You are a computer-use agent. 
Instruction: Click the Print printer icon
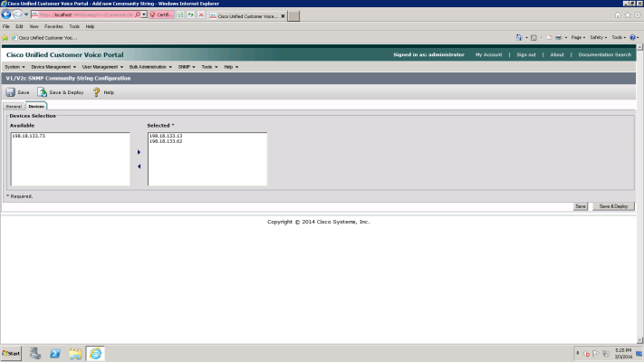click(x=559, y=37)
